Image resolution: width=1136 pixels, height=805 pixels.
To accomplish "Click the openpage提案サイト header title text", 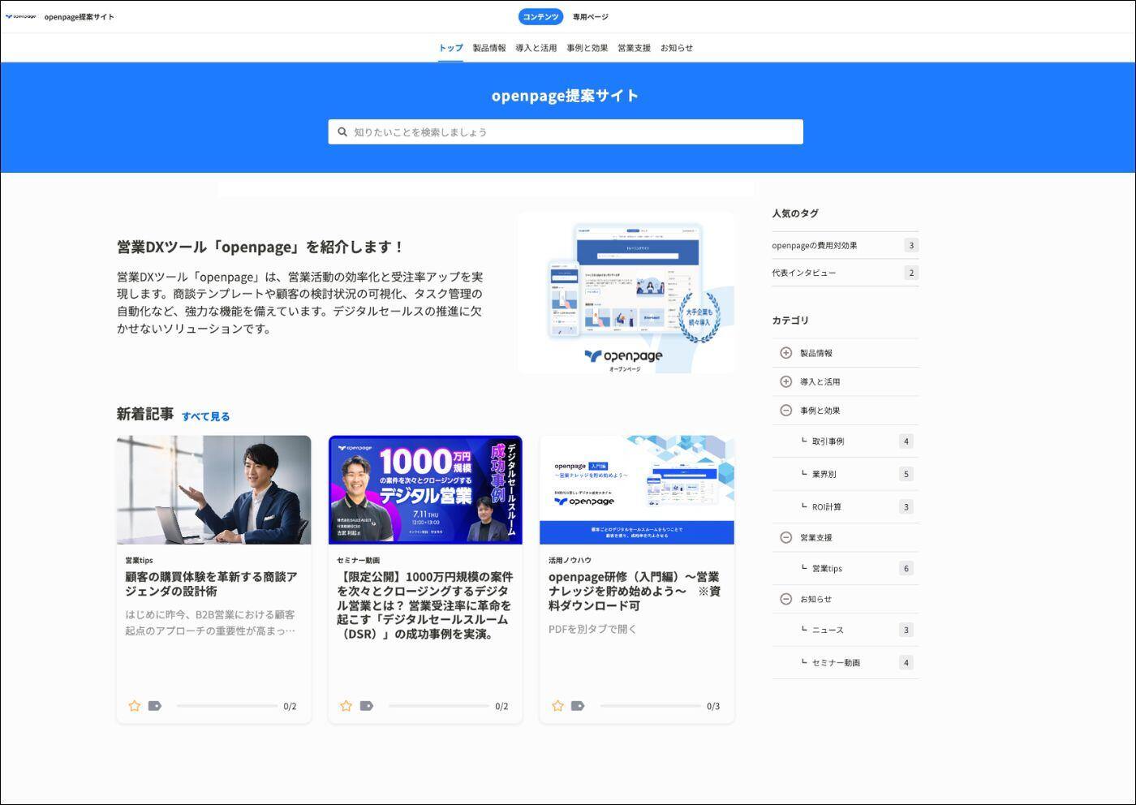I will point(80,16).
